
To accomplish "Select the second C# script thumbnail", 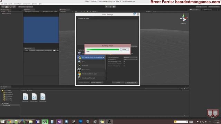I will [x=34, y=97].
